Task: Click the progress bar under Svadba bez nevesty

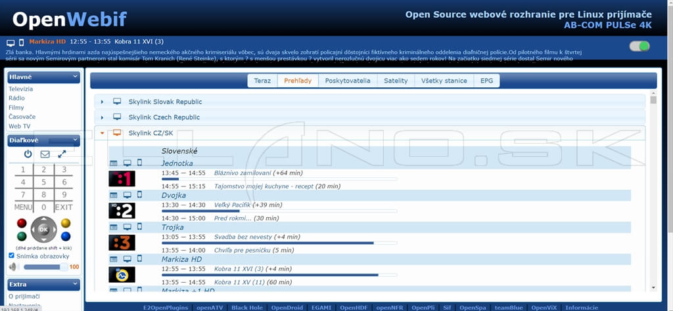Action: [279, 243]
